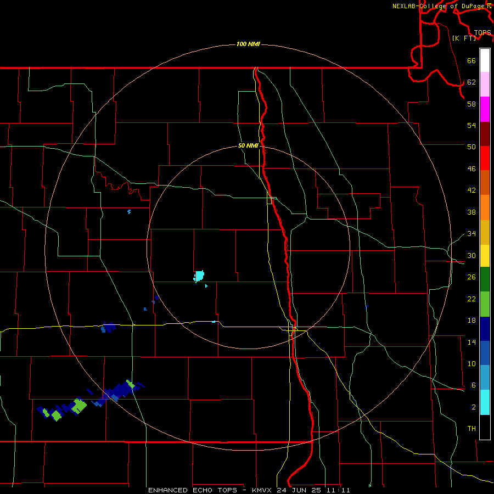Click the medium blue legend swatch
The height and width of the screenshot is (494, 494).
[x=485, y=353]
